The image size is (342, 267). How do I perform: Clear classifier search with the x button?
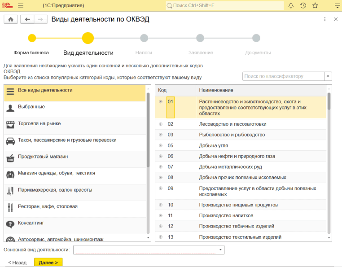pos(328,76)
